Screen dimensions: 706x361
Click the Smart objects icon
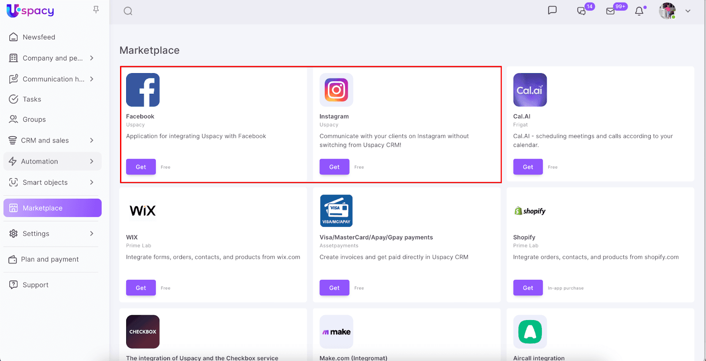[14, 182]
